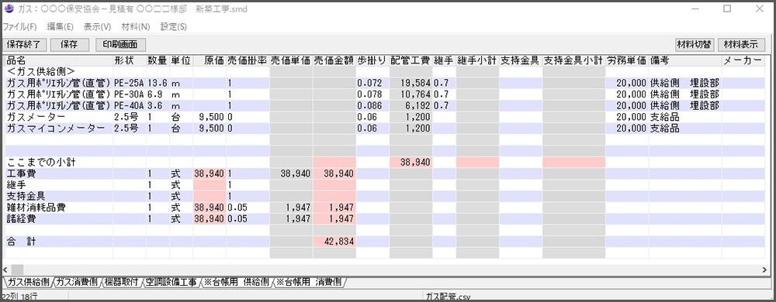This screenshot has width=776, height=302.
Task: Switch to the 空調設備工事 sheet tab
Action: point(171,283)
